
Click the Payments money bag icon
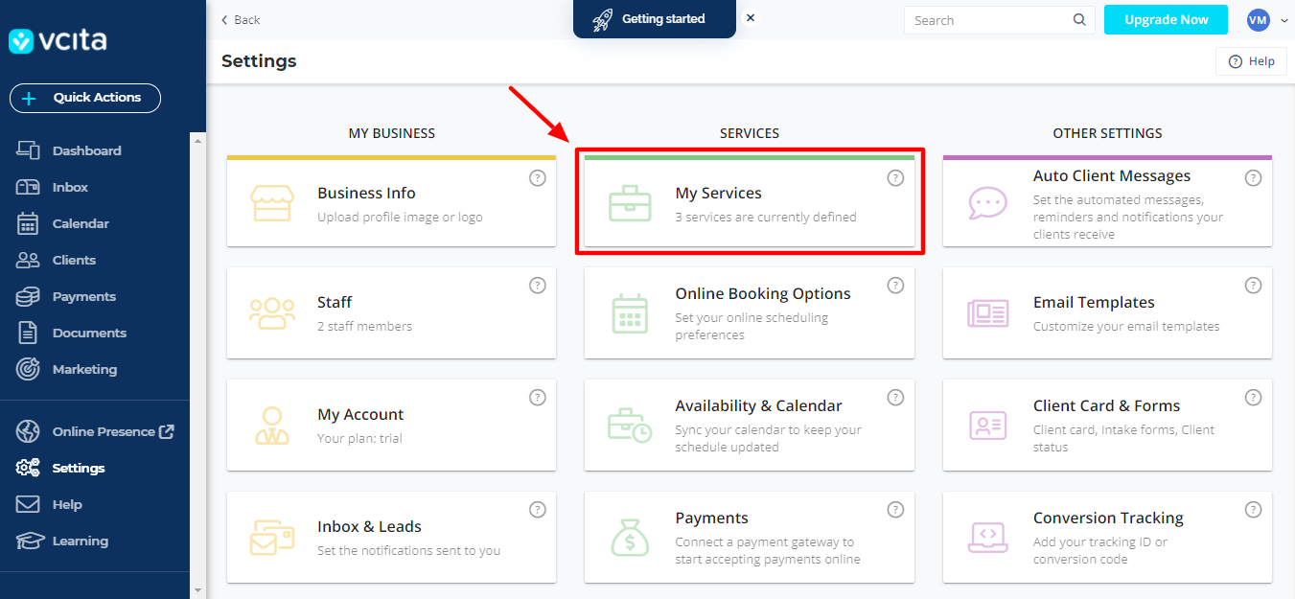tap(630, 537)
